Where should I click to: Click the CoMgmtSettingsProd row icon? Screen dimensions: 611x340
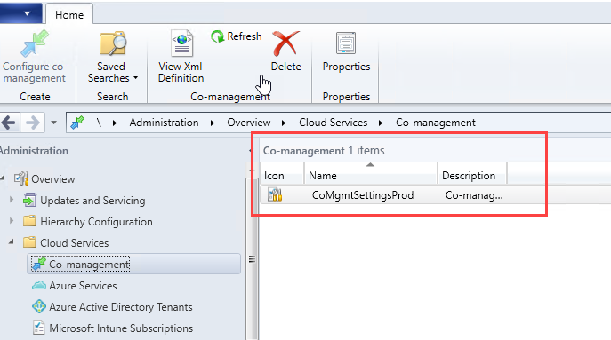(275, 195)
